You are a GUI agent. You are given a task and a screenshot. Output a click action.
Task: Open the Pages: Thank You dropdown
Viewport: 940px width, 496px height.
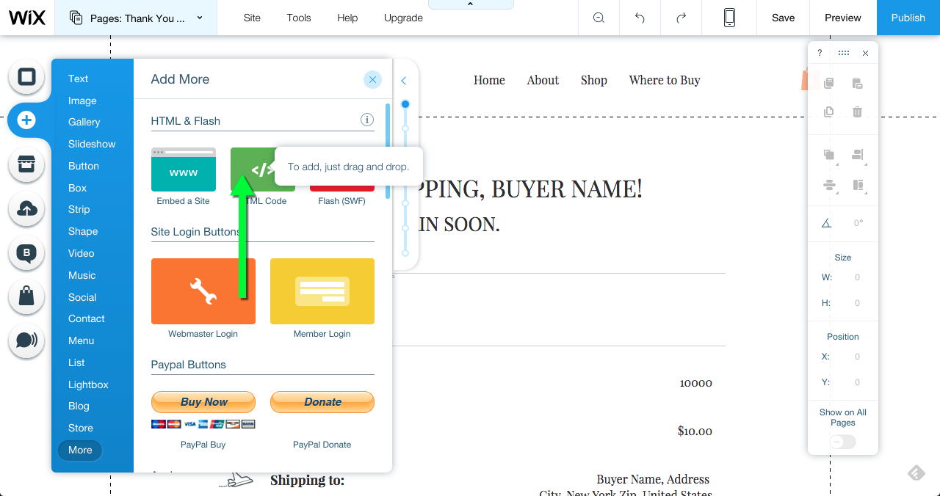pos(136,18)
